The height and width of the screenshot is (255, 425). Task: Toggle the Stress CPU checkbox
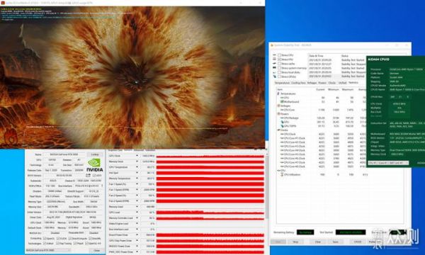tap(279, 55)
